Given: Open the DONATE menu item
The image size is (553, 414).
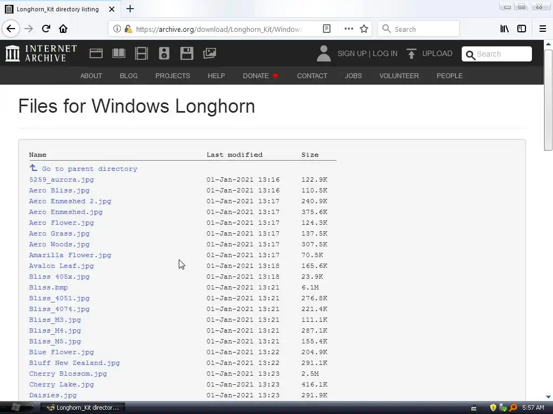Looking at the screenshot, I should 261,75.
